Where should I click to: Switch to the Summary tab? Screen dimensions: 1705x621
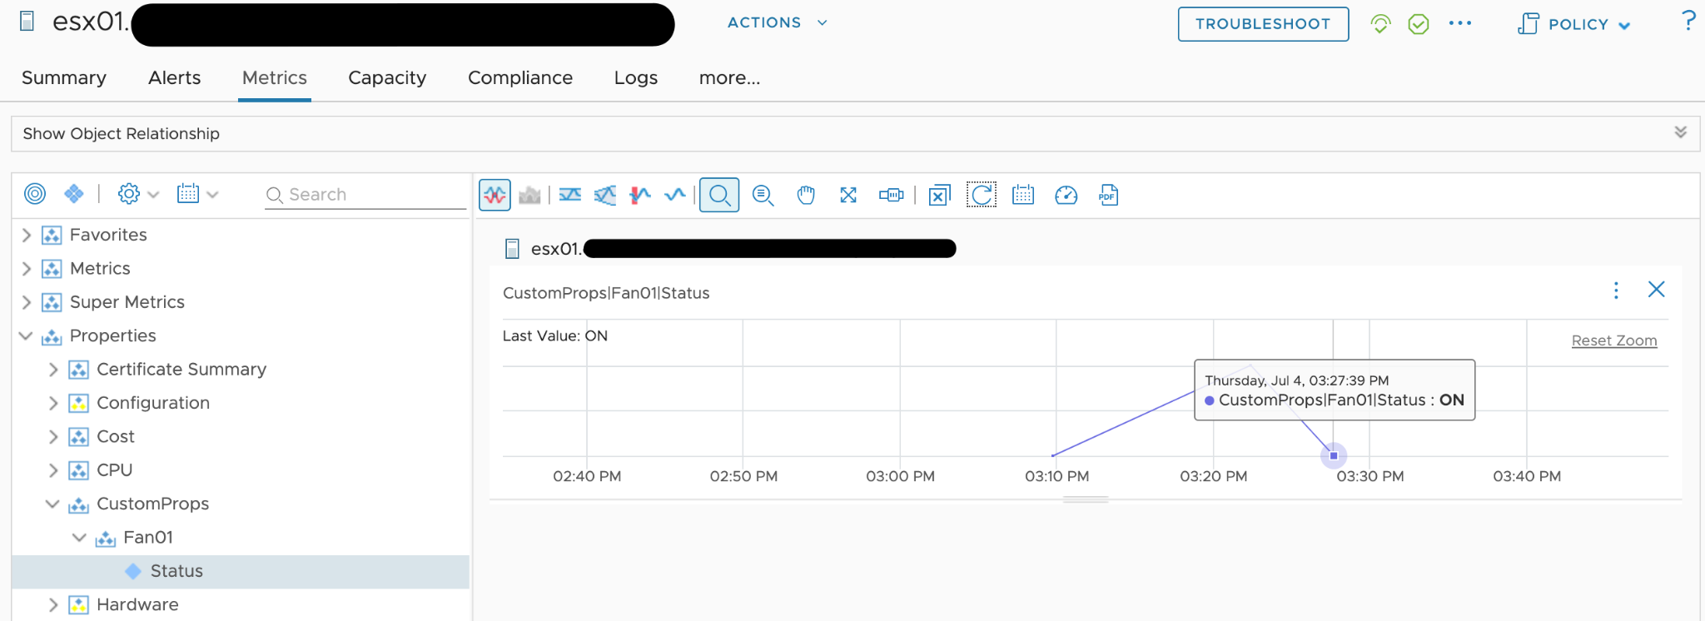pos(64,78)
